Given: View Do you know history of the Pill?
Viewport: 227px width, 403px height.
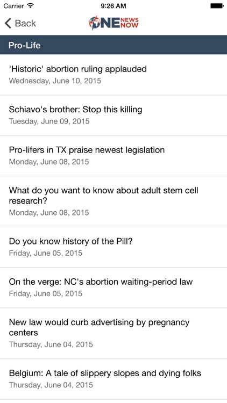Looking at the screenshot, I should [113, 247].
